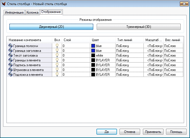This screenshot has height=138, width=190.
Task: Click the Штриховка элемента component icon
Action: click(x=11, y=70)
